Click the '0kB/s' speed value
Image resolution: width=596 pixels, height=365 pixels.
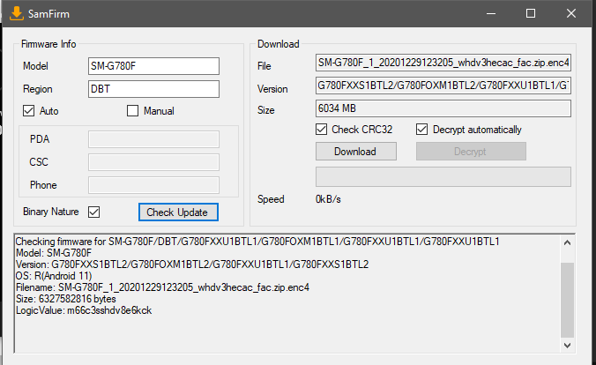tap(328, 199)
